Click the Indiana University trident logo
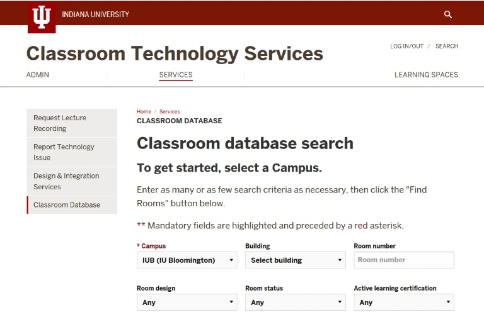 click(42, 17)
